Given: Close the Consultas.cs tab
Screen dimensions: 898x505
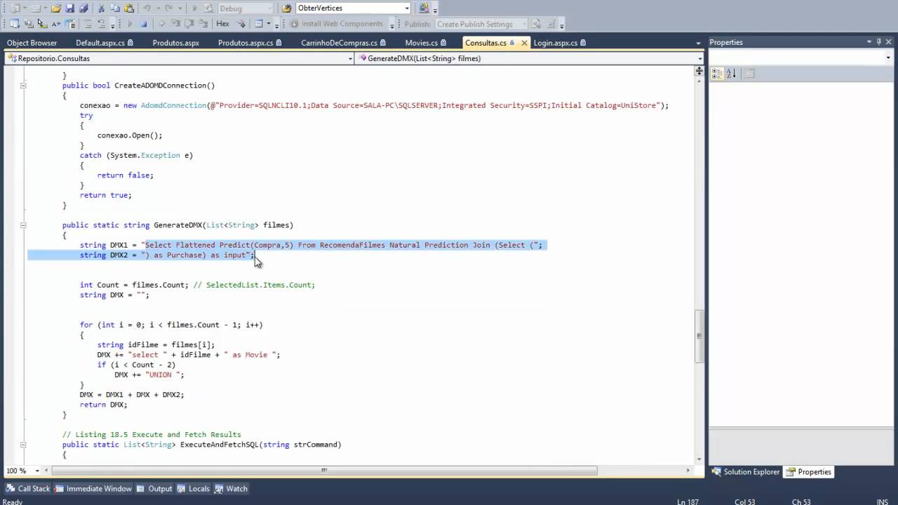Looking at the screenshot, I should click(x=524, y=43).
